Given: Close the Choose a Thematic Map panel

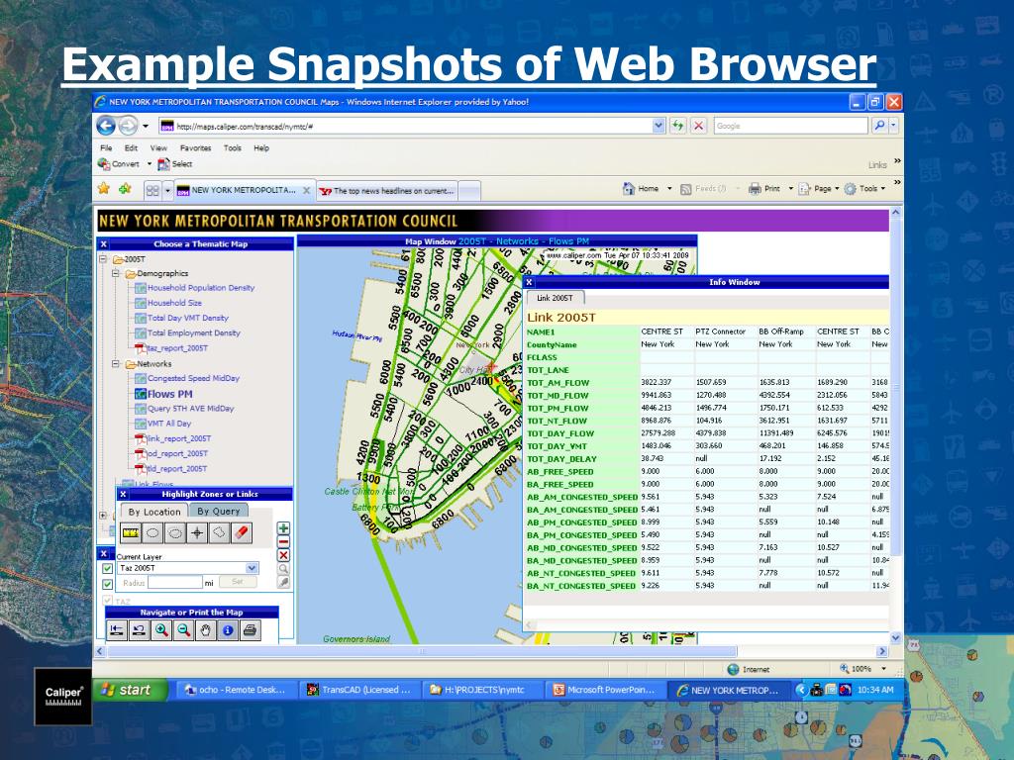Looking at the screenshot, I should [103, 244].
